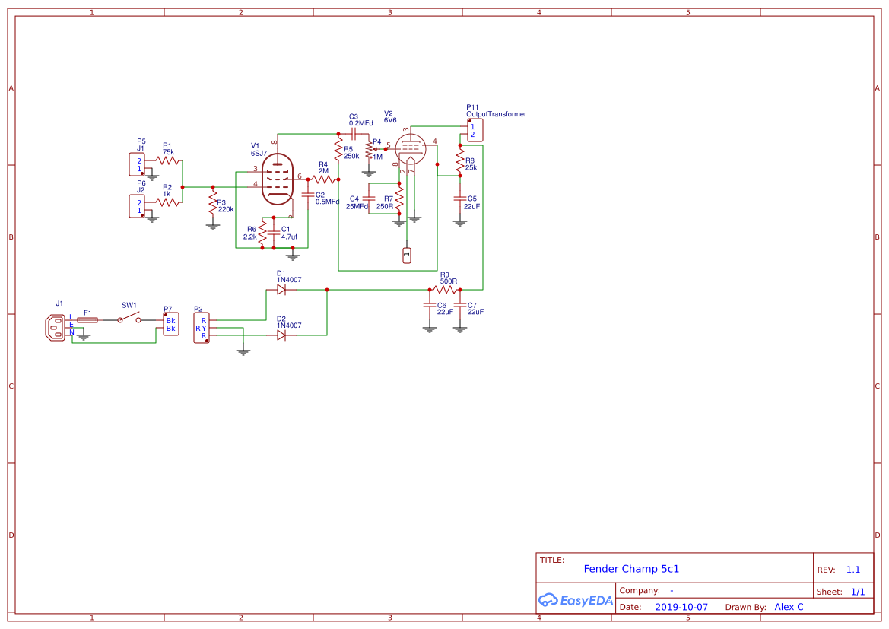Viewport: 889px width, 629px height.
Task: Click the R3 220k resistor symbol
Action: pos(213,202)
